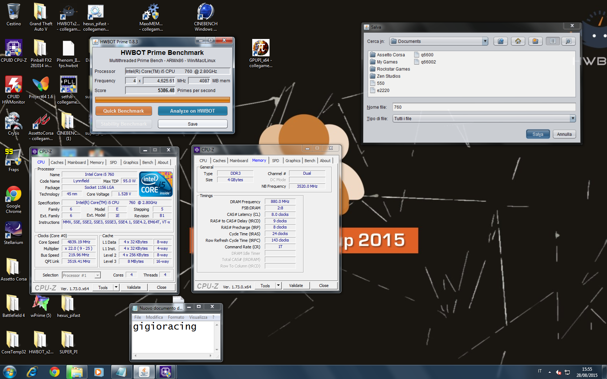The width and height of the screenshot is (607, 379).
Task: Click the orange HWBOT Prime progress bar
Action: pyautogui.click(x=162, y=100)
